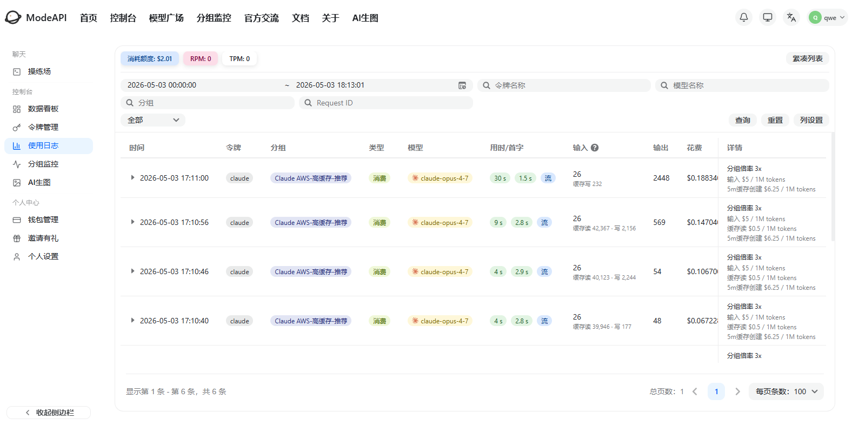Open AI生图 in the top navigation

coord(365,18)
